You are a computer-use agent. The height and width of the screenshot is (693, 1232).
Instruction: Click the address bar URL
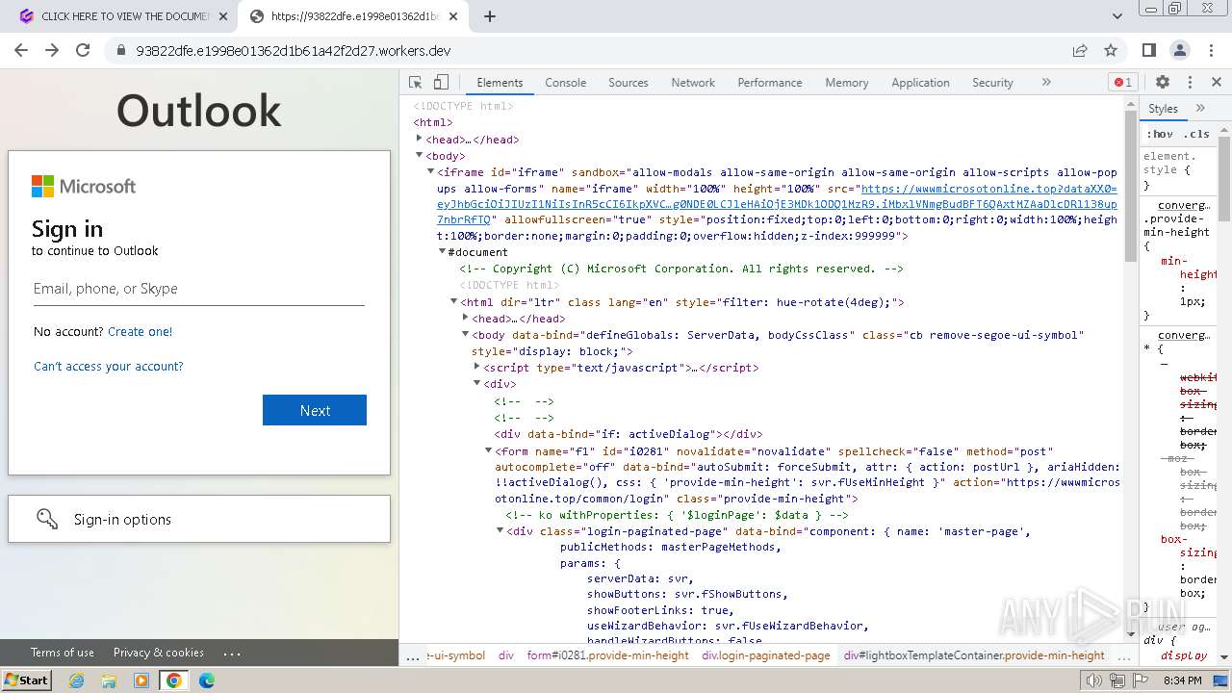(x=293, y=50)
